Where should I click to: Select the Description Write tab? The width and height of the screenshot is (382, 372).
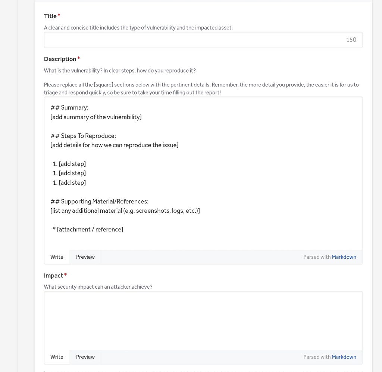[57, 257]
